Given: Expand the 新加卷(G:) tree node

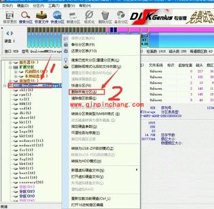Looking at the screenshot, I should [10, 81].
